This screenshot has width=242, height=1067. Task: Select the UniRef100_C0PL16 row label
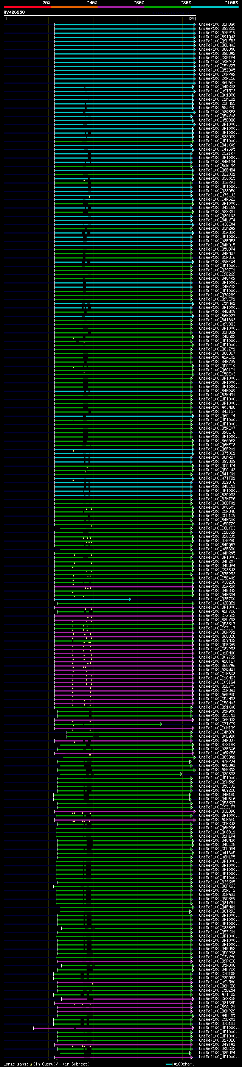point(217,78)
